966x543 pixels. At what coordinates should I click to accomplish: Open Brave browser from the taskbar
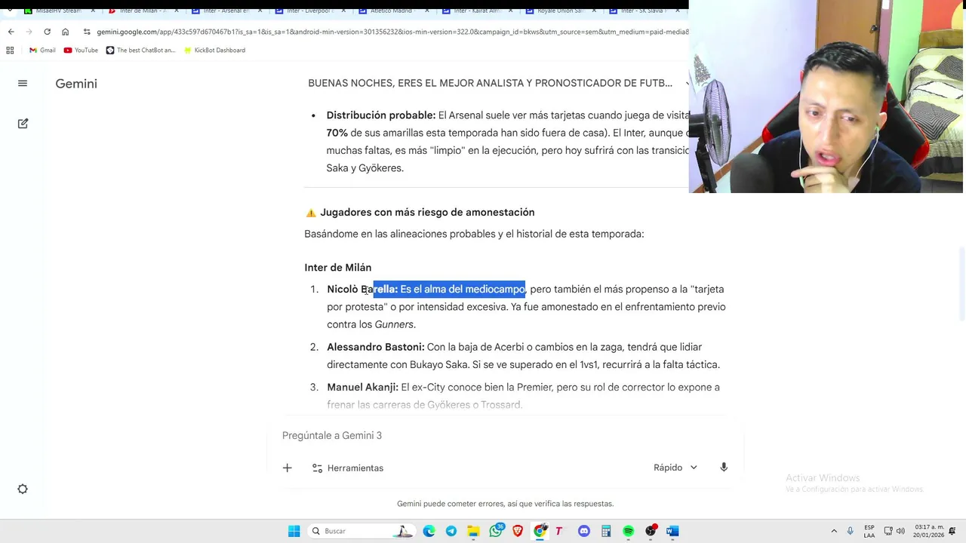(518, 531)
